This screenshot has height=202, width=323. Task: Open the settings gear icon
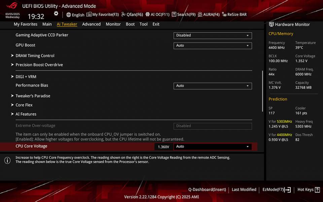(56, 13)
